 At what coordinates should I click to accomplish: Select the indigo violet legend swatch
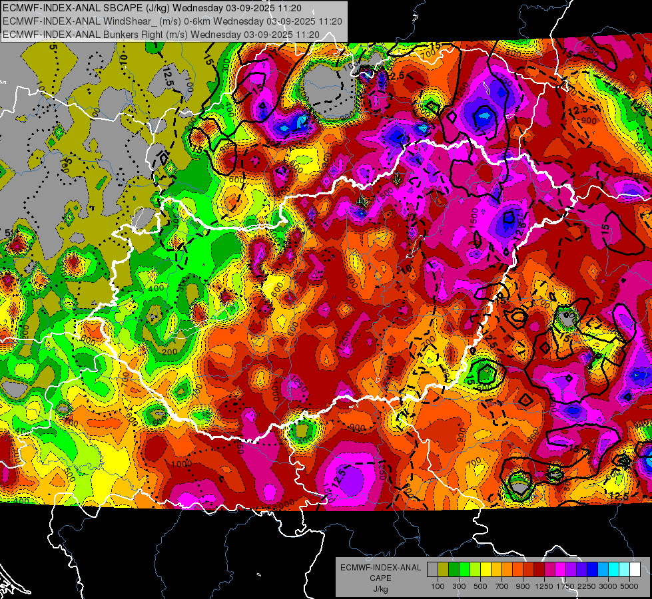click(581, 569)
